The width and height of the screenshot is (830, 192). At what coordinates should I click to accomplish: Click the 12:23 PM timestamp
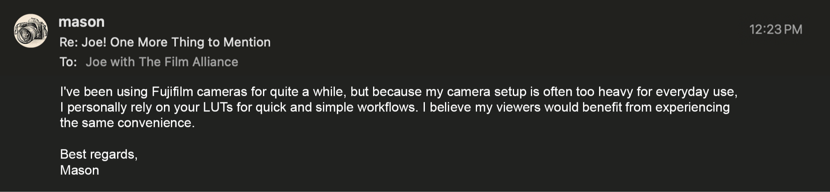(775, 29)
